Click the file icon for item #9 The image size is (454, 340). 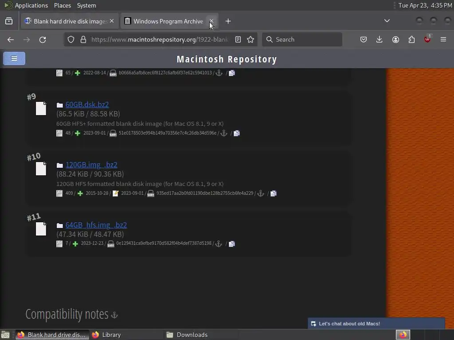coord(41,108)
